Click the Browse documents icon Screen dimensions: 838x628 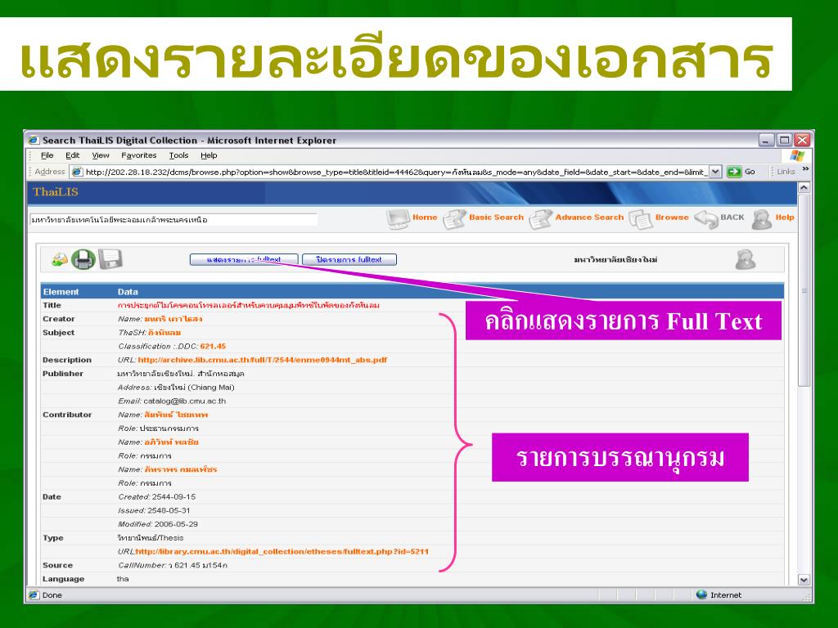(640, 219)
